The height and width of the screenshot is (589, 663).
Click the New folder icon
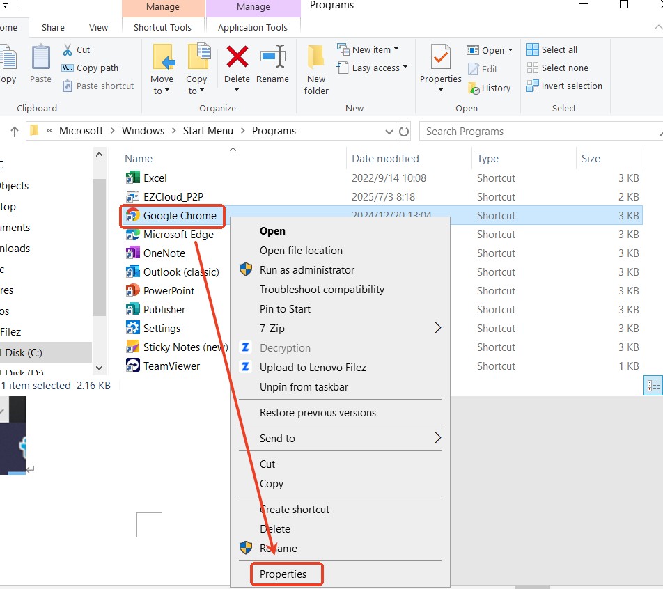[316, 57]
